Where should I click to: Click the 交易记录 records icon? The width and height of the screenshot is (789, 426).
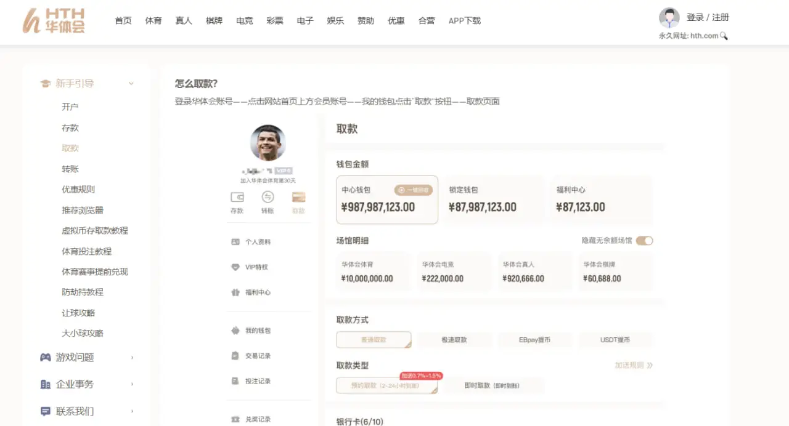pos(235,355)
